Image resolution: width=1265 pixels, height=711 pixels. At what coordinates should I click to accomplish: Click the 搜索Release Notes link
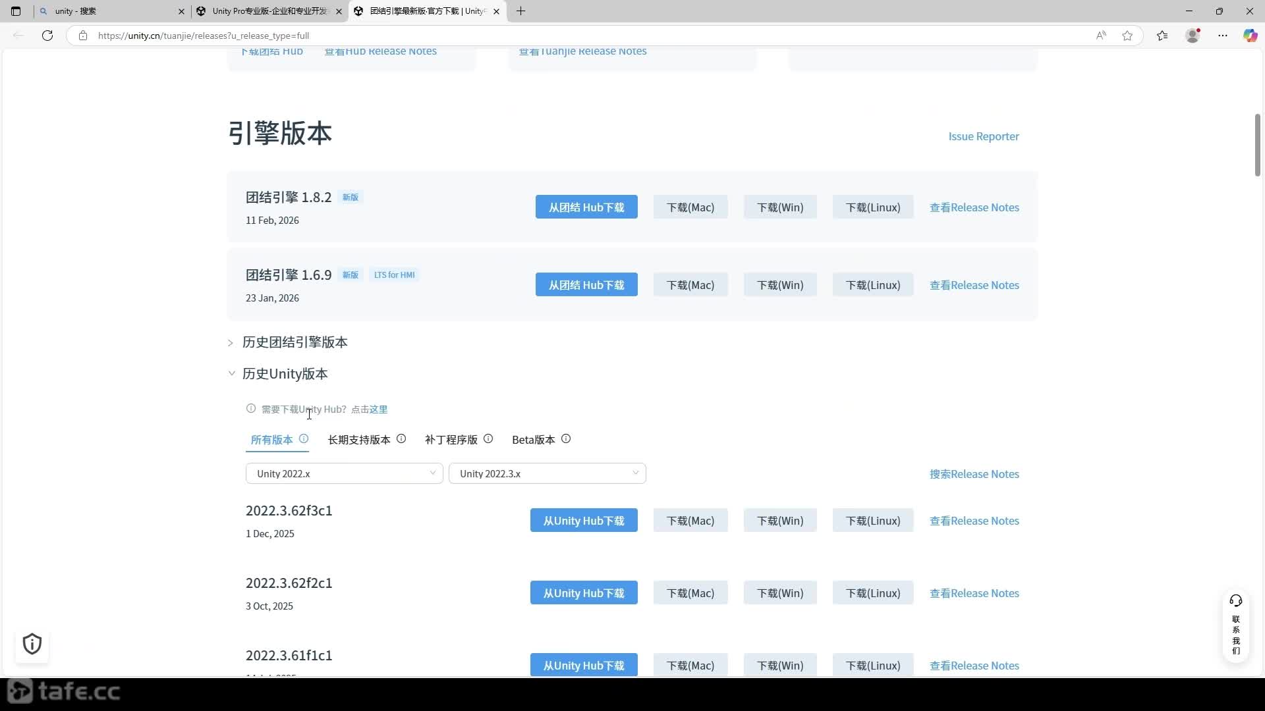coord(974,474)
